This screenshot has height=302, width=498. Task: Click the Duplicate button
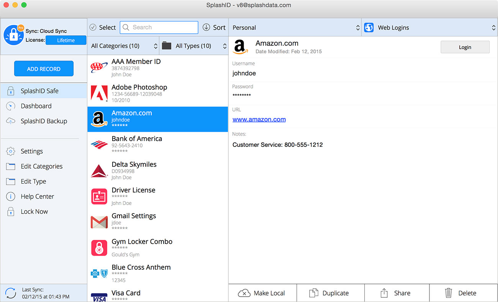pyautogui.click(x=331, y=293)
